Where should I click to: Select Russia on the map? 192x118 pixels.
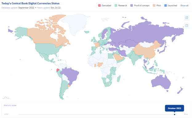(x=147, y=33)
